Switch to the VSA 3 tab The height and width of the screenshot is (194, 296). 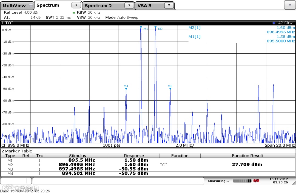(144, 6)
